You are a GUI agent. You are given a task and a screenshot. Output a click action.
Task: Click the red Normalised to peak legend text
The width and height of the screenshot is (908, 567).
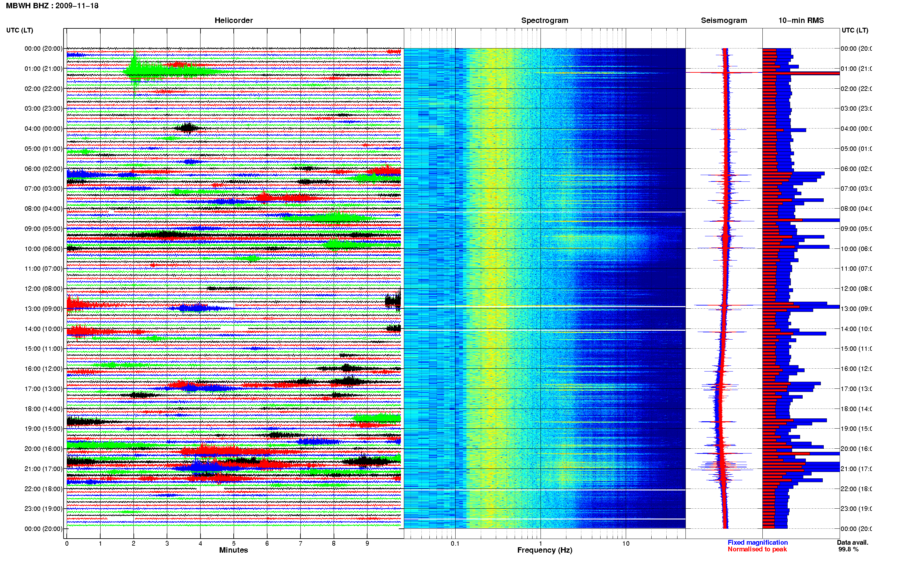[757, 549]
